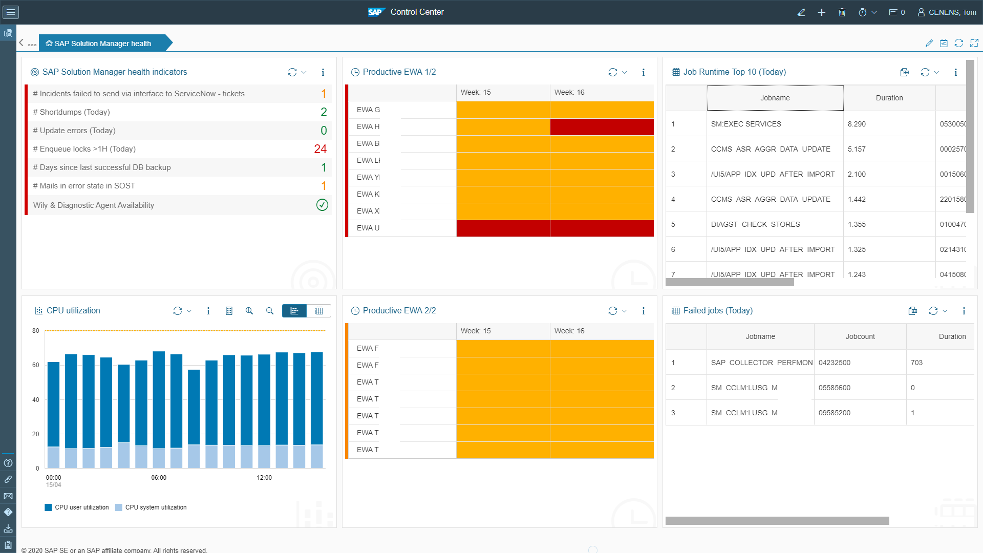Click red EWA H cell for Week 16
Screen dimensions: 983x553
click(602, 127)
